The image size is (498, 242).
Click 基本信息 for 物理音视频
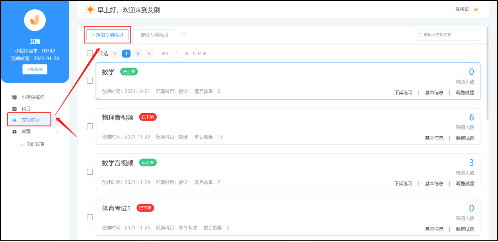(x=434, y=138)
